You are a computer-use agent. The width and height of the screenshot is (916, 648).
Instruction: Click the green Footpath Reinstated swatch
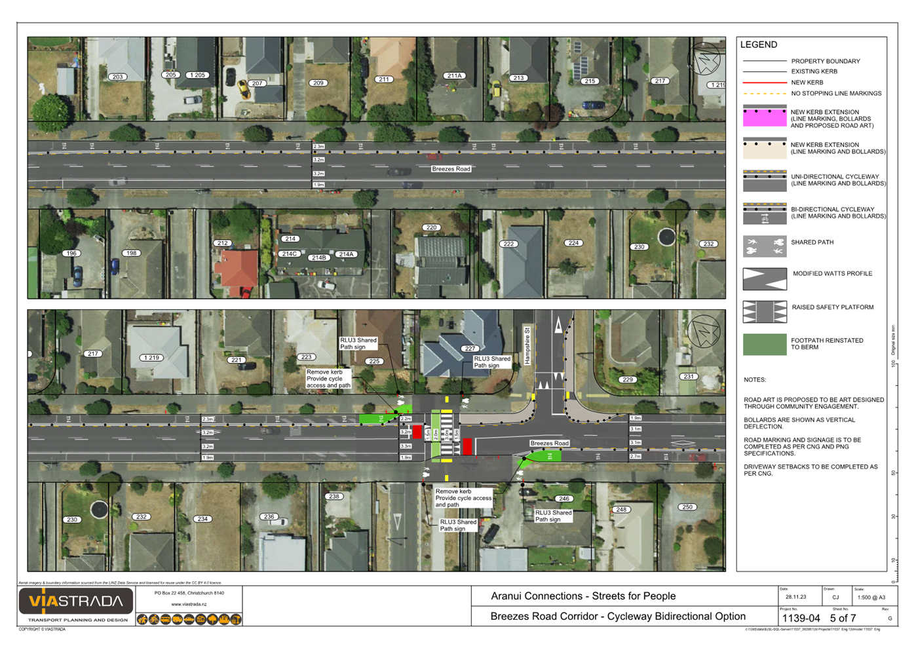(x=764, y=345)
